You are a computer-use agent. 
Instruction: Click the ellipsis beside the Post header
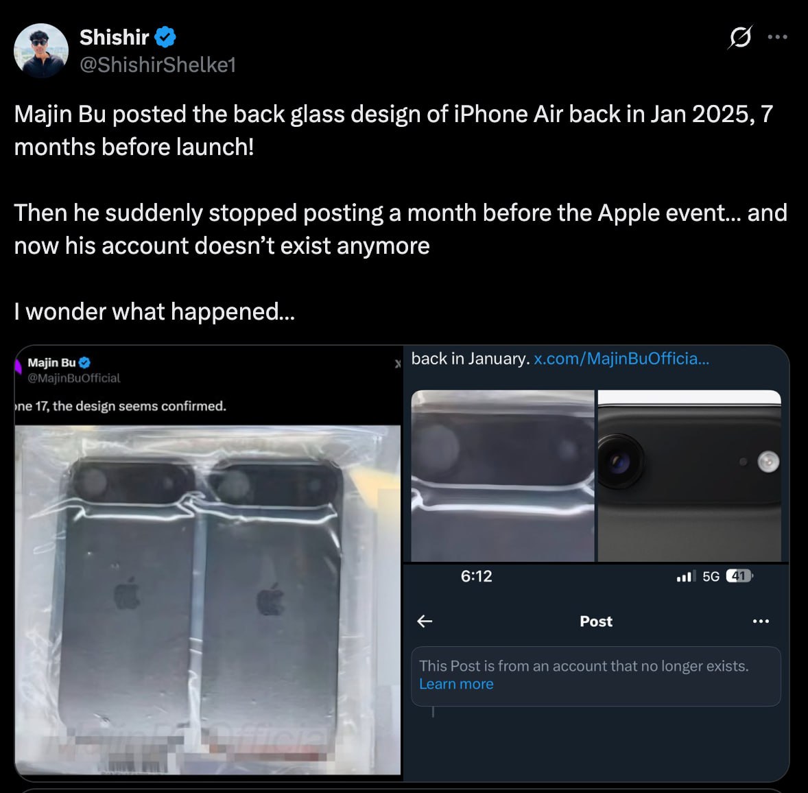pos(761,620)
